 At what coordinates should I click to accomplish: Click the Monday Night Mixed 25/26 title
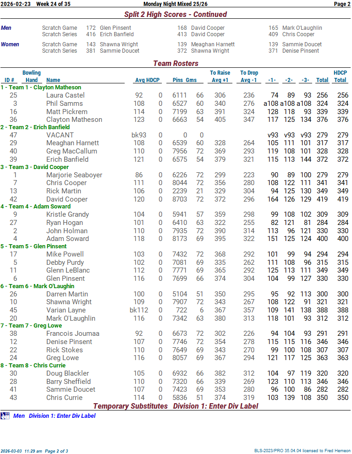coord(176,4)
